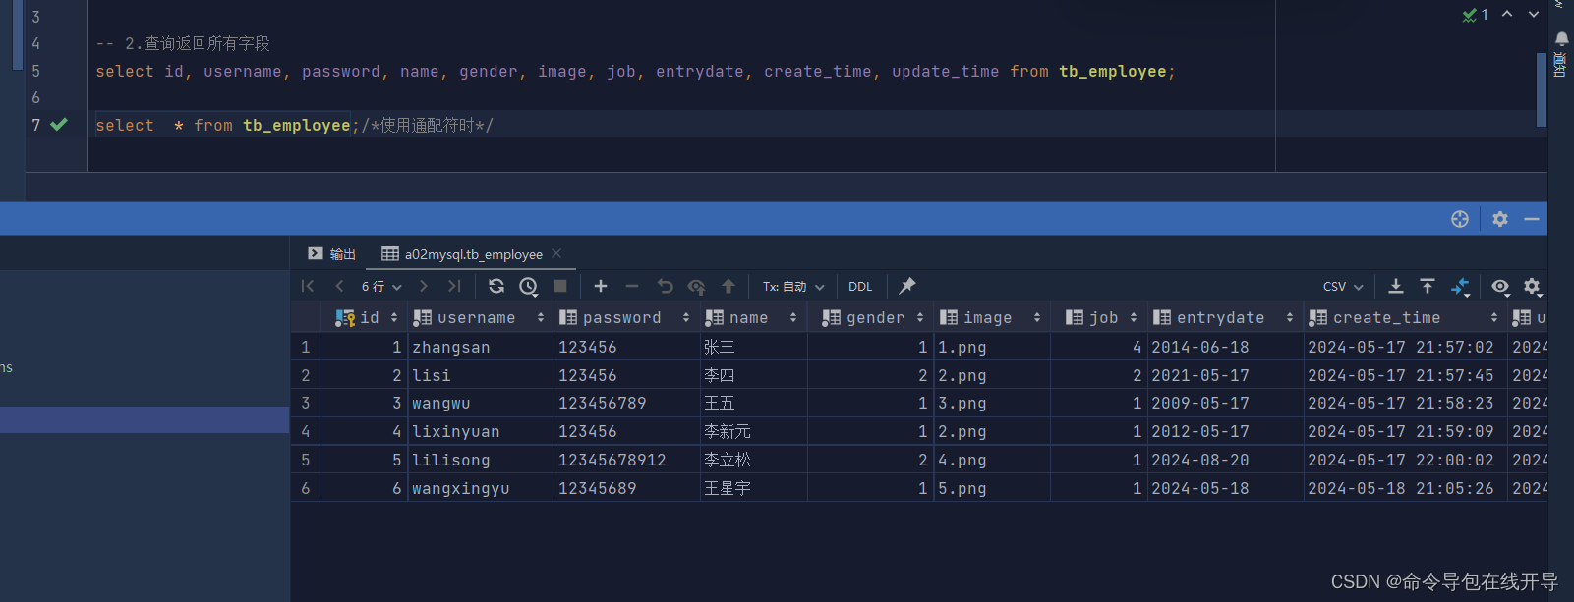Import data upload icon
Screen dimensions: 1574x602
(x=1428, y=286)
